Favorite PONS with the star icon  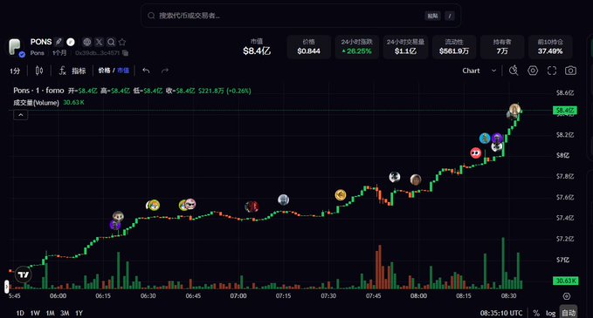click(122, 42)
